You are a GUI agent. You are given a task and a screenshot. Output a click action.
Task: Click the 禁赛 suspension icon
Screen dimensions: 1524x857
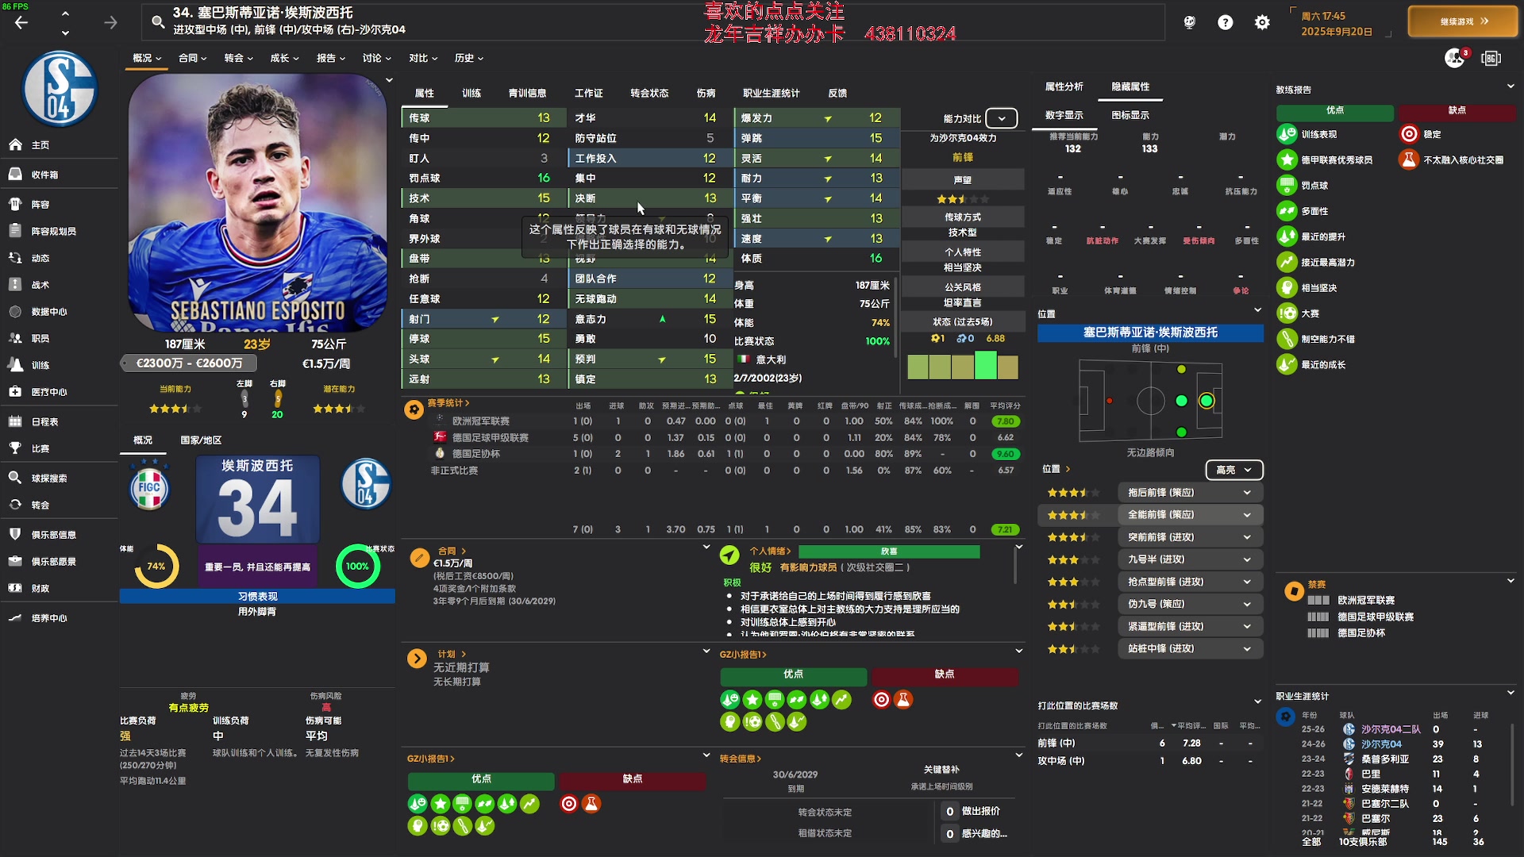pos(1294,591)
